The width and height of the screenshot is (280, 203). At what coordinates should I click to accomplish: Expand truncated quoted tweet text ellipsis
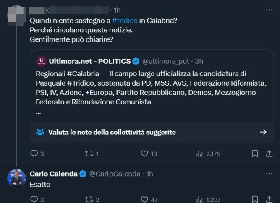coord(39,112)
